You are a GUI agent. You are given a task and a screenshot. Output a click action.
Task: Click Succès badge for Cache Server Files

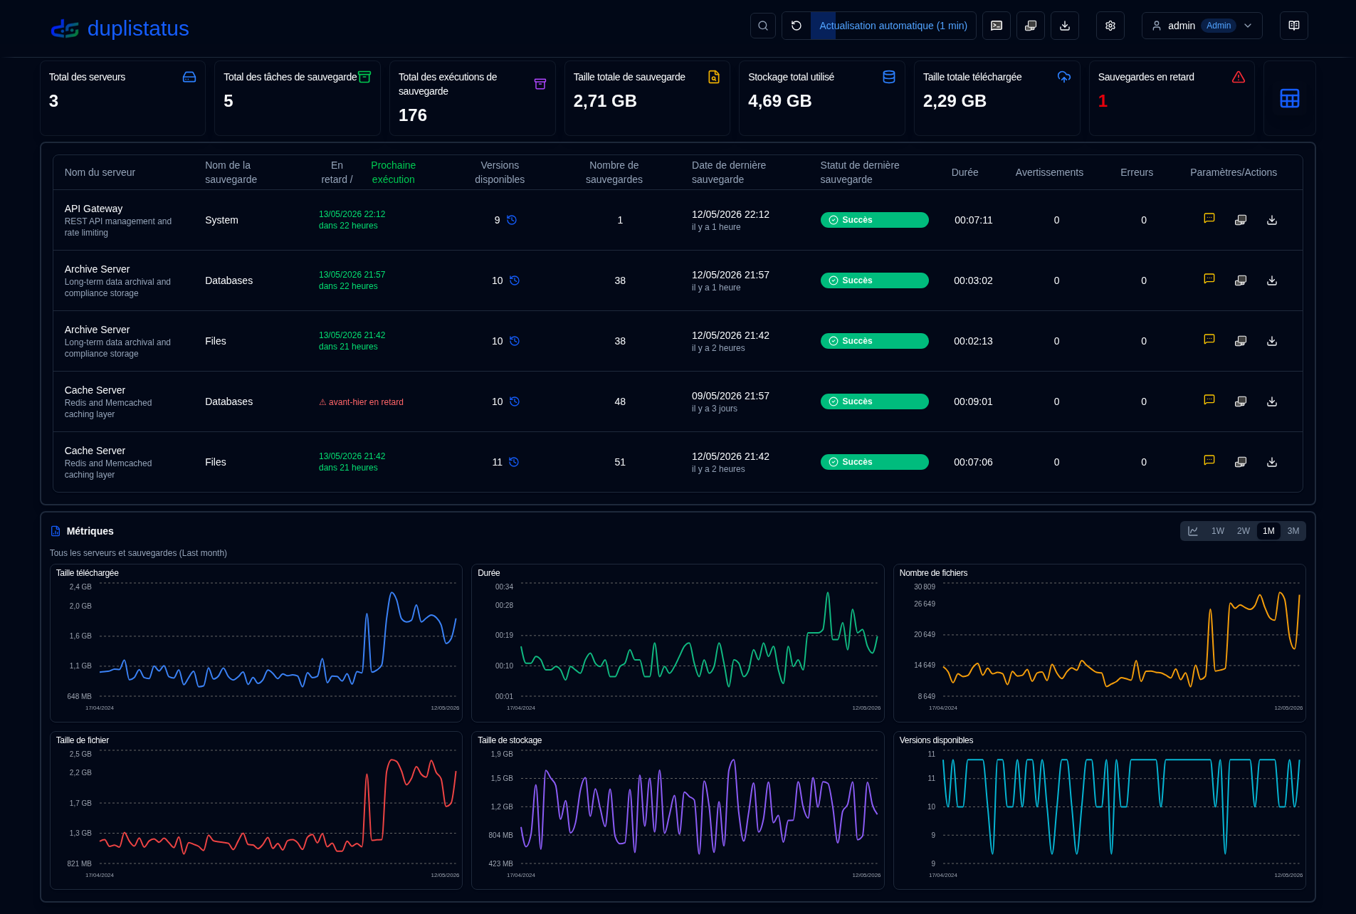874,462
